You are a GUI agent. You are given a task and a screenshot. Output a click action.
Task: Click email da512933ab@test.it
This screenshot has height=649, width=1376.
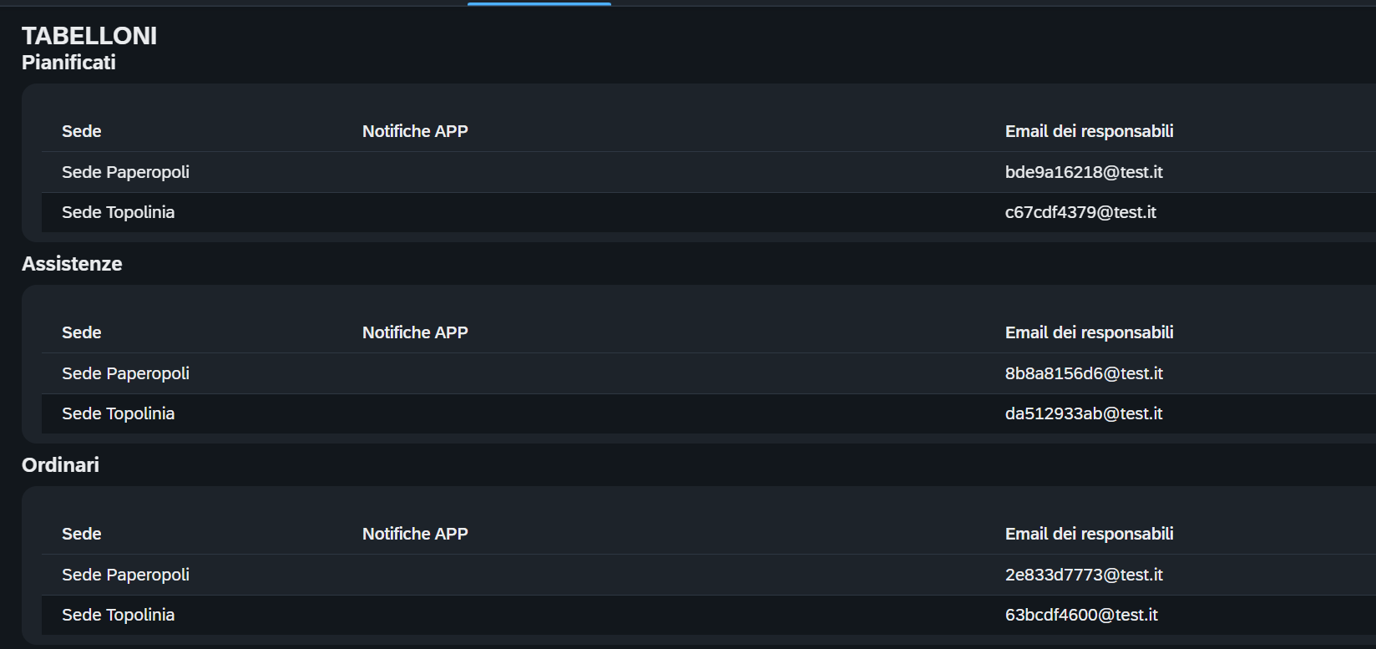[x=1083, y=413]
